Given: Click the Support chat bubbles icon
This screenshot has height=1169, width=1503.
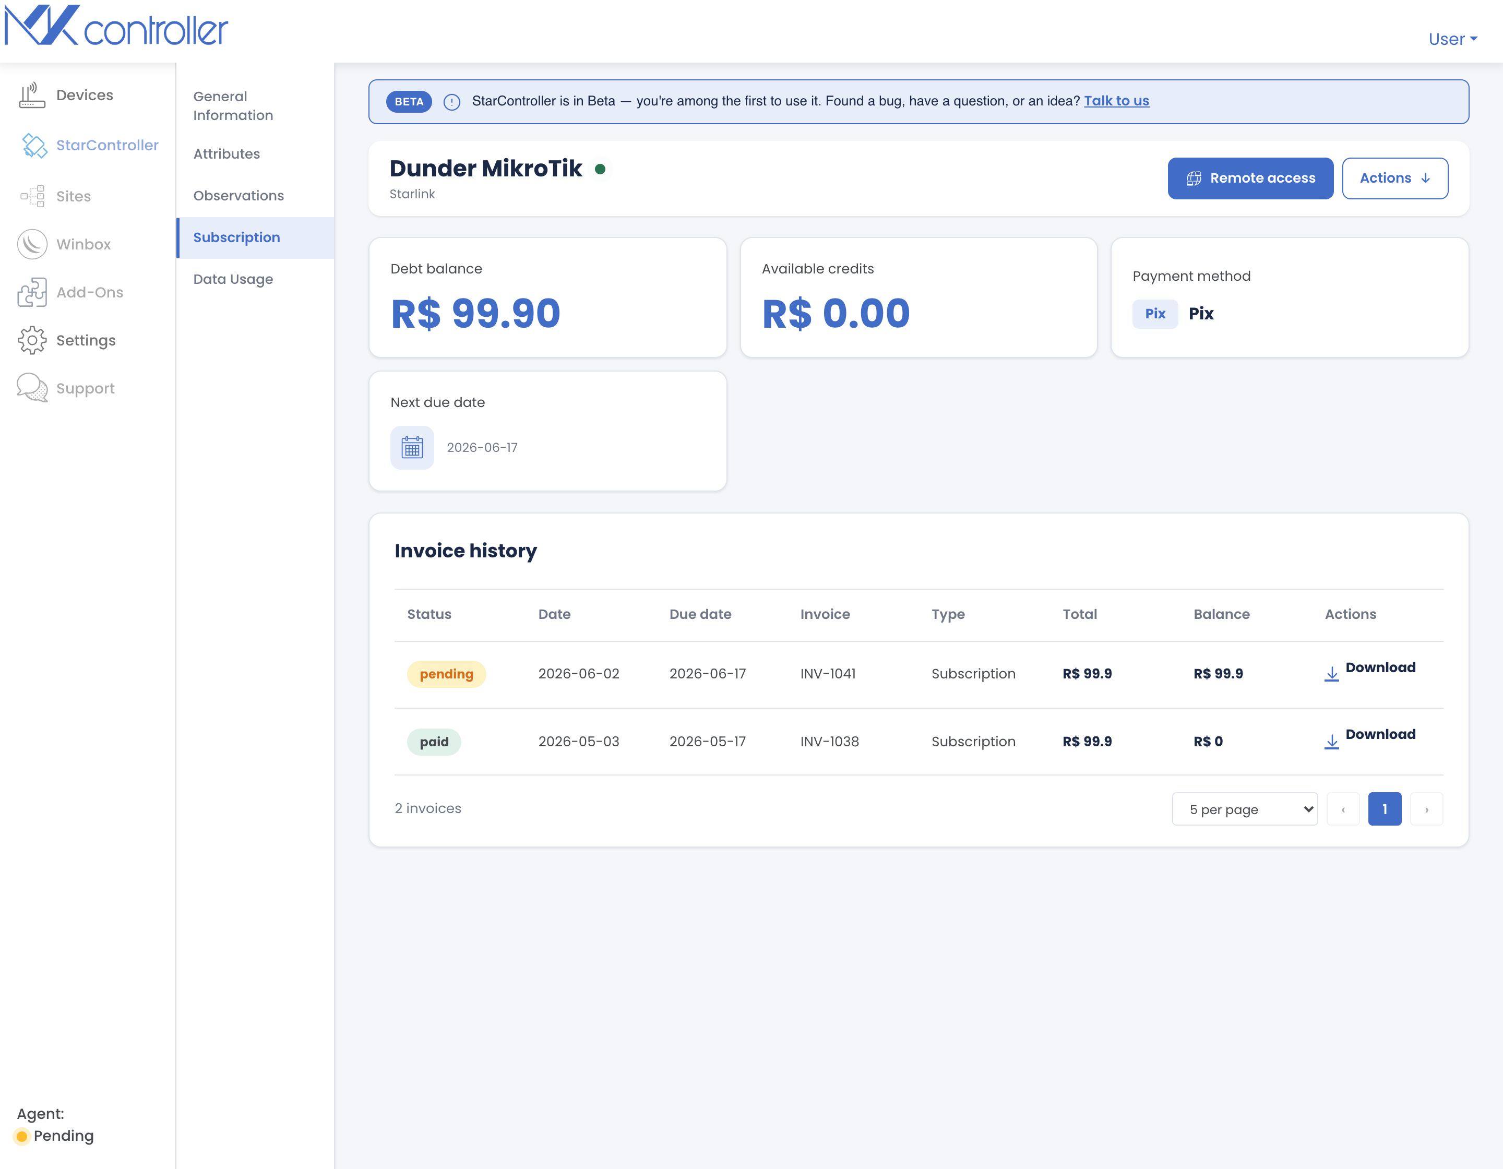Looking at the screenshot, I should [32, 388].
